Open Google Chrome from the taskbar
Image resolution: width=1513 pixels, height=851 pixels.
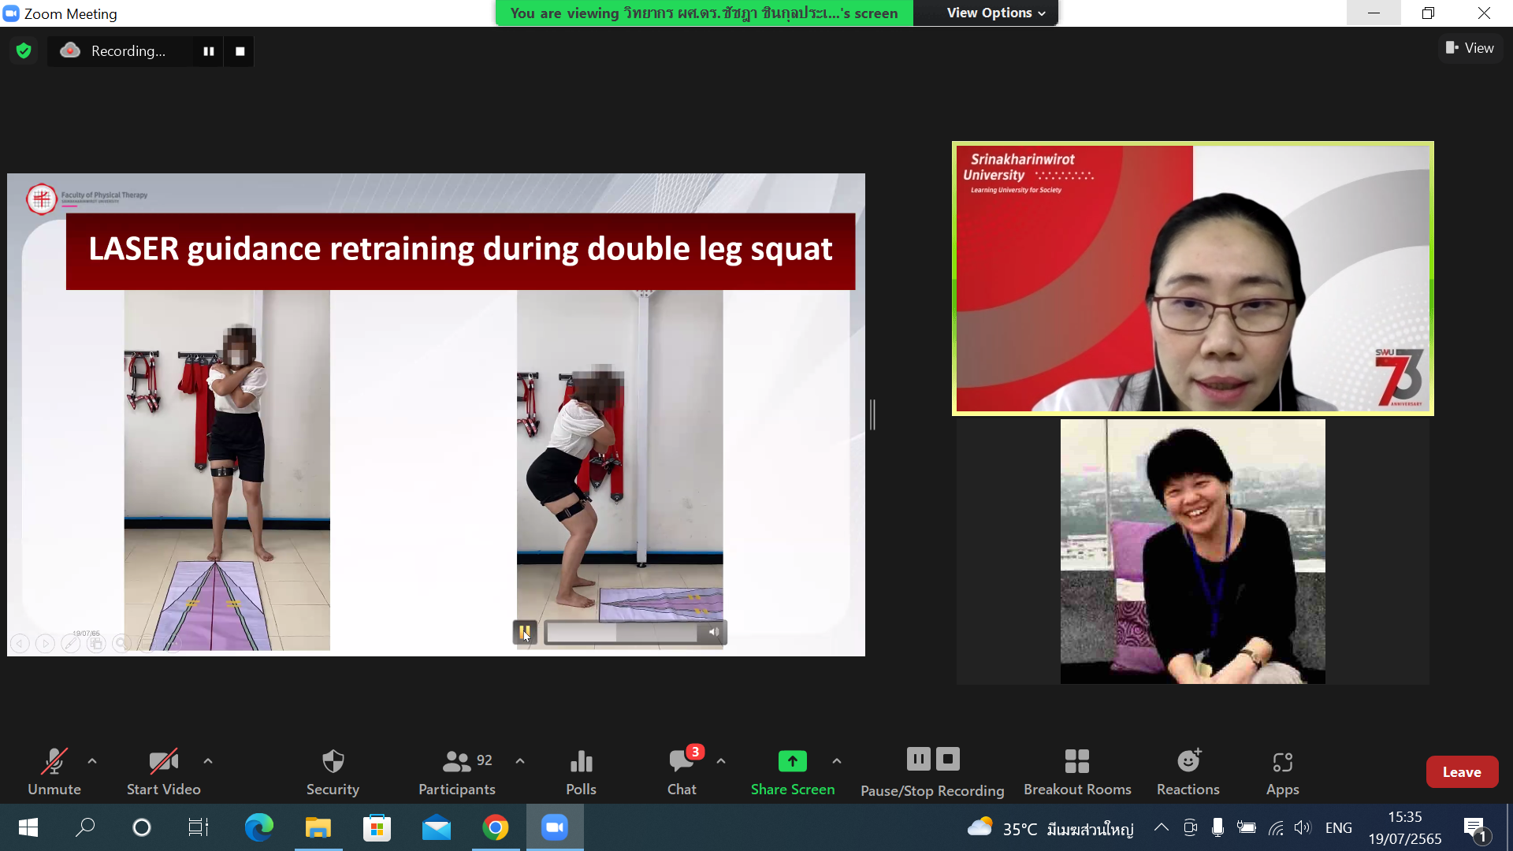point(496,827)
